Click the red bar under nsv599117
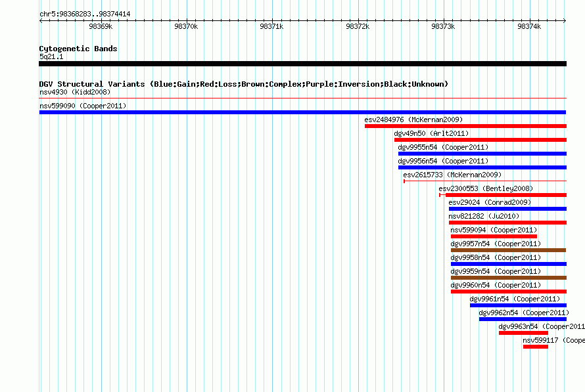The height and width of the screenshot is (392, 585). [536, 347]
